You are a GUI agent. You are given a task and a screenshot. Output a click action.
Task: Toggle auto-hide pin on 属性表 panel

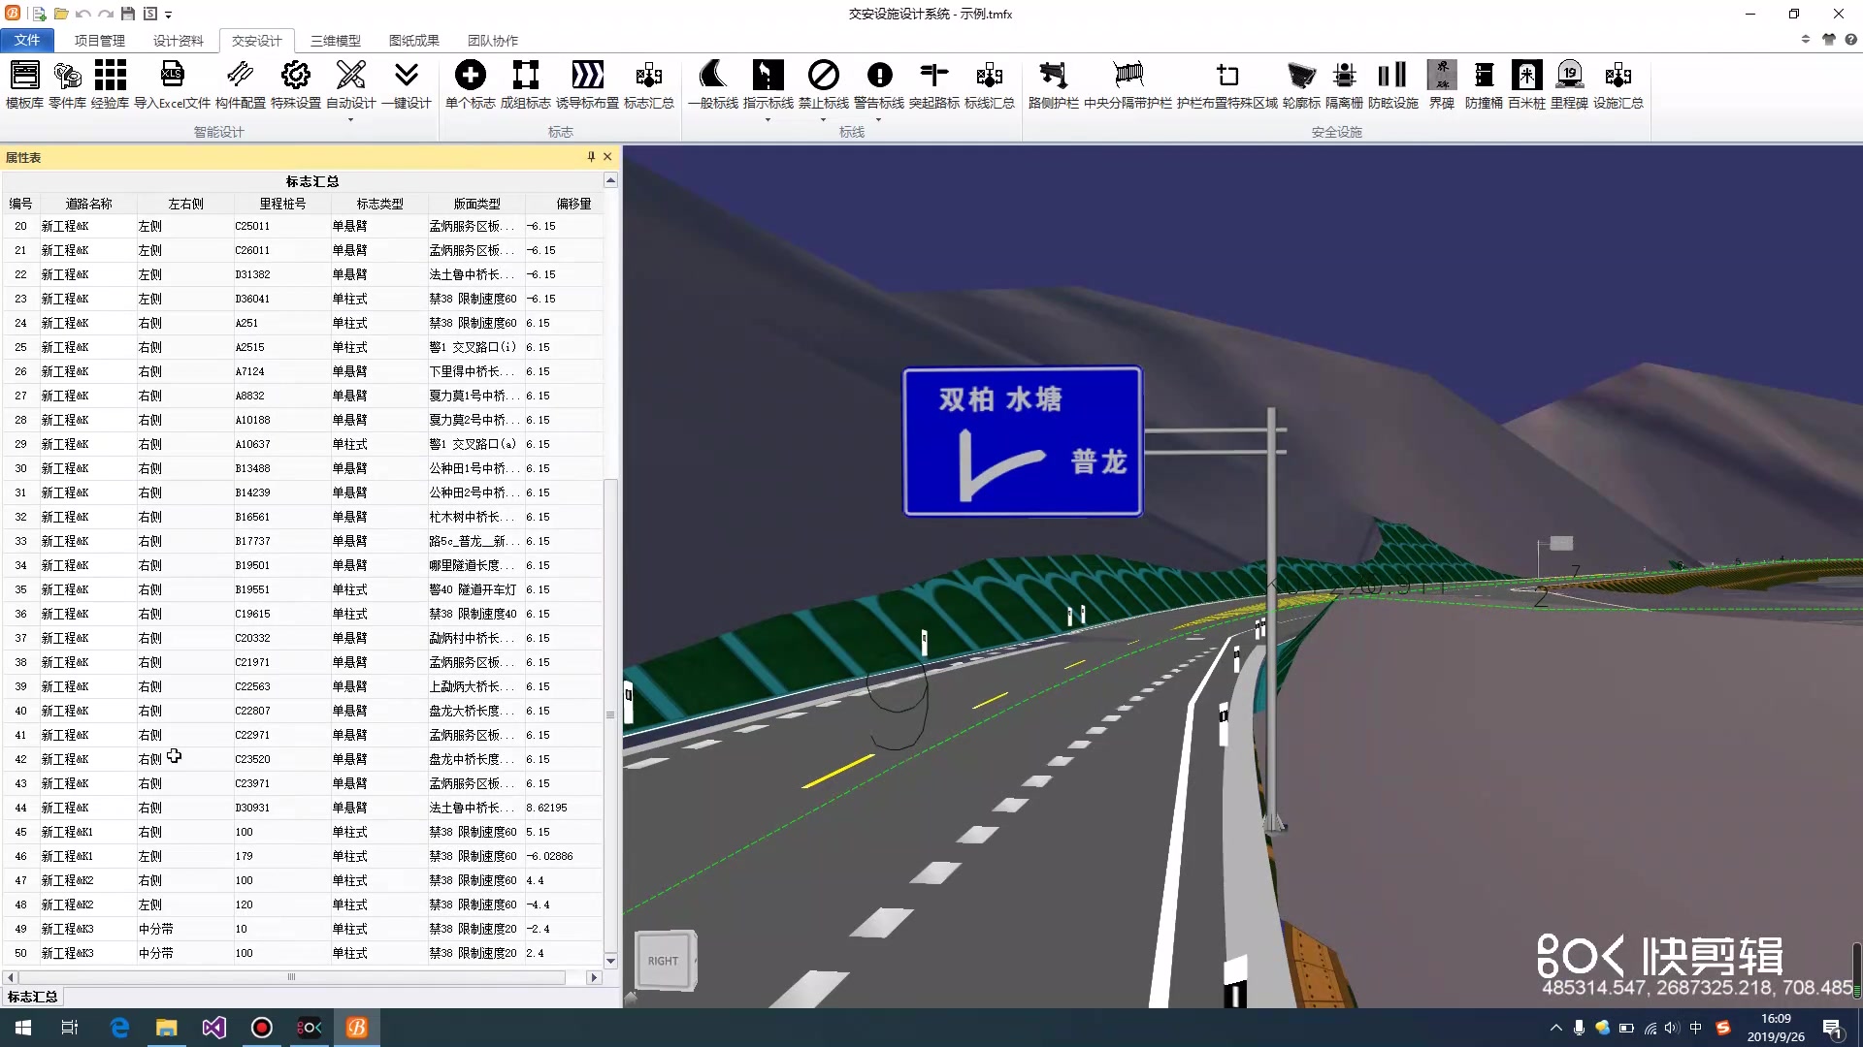(590, 156)
